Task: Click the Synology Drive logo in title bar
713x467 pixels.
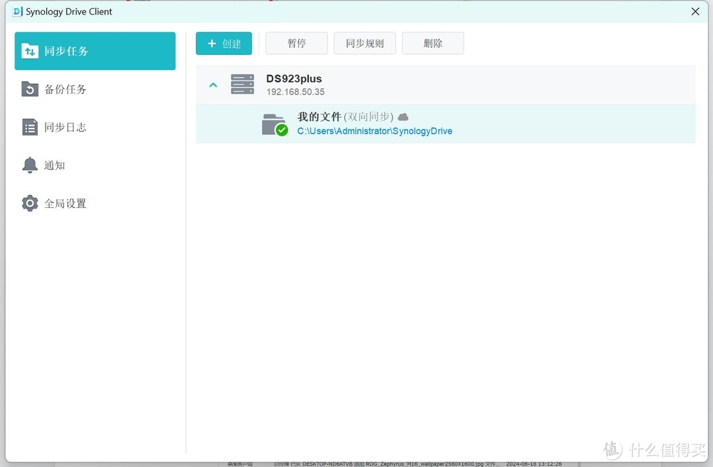Action: point(17,11)
